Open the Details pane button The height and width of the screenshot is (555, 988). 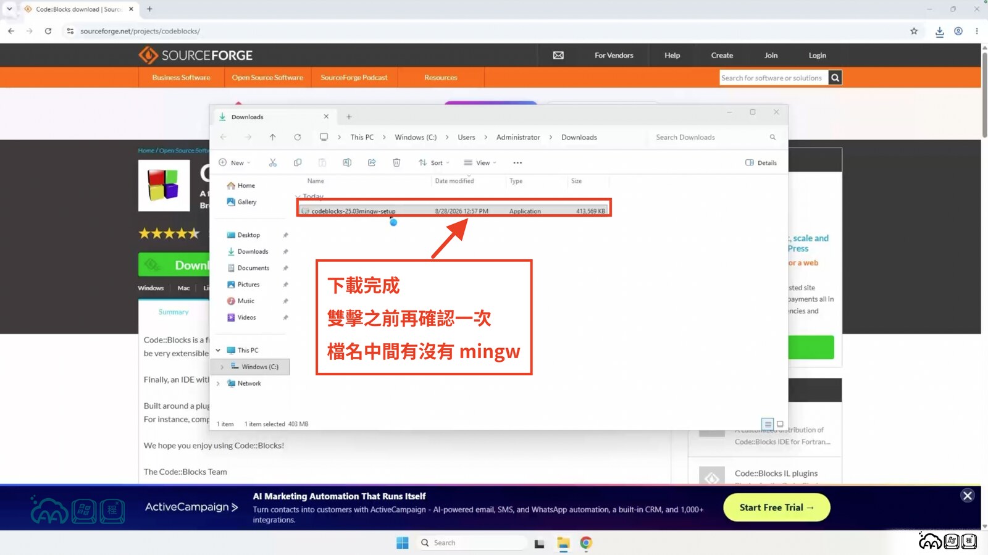click(x=761, y=163)
